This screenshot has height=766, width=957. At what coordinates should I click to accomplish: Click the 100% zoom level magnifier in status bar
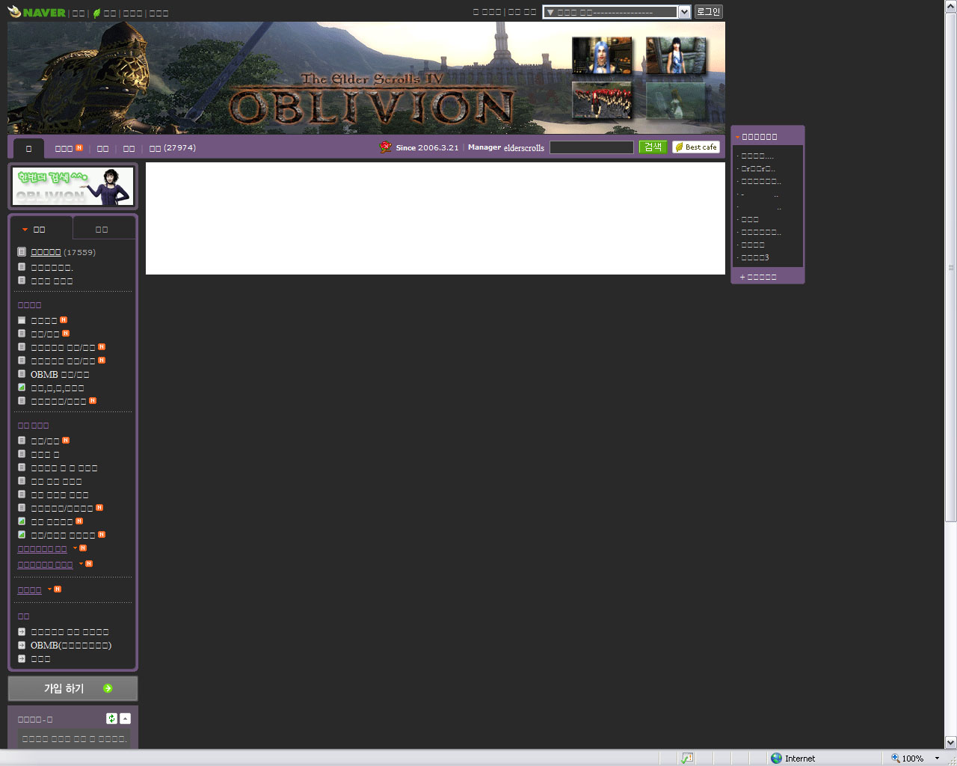(x=895, y=758)
